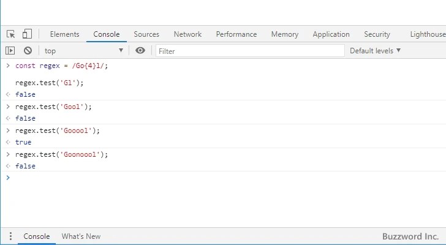Select the Lighthouse tab
The image size is (446, 245).
click(427, 34)
